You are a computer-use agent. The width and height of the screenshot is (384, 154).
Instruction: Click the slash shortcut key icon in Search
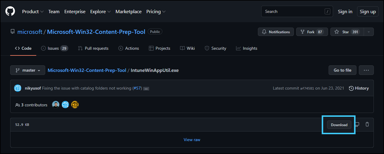pos(327,11)
